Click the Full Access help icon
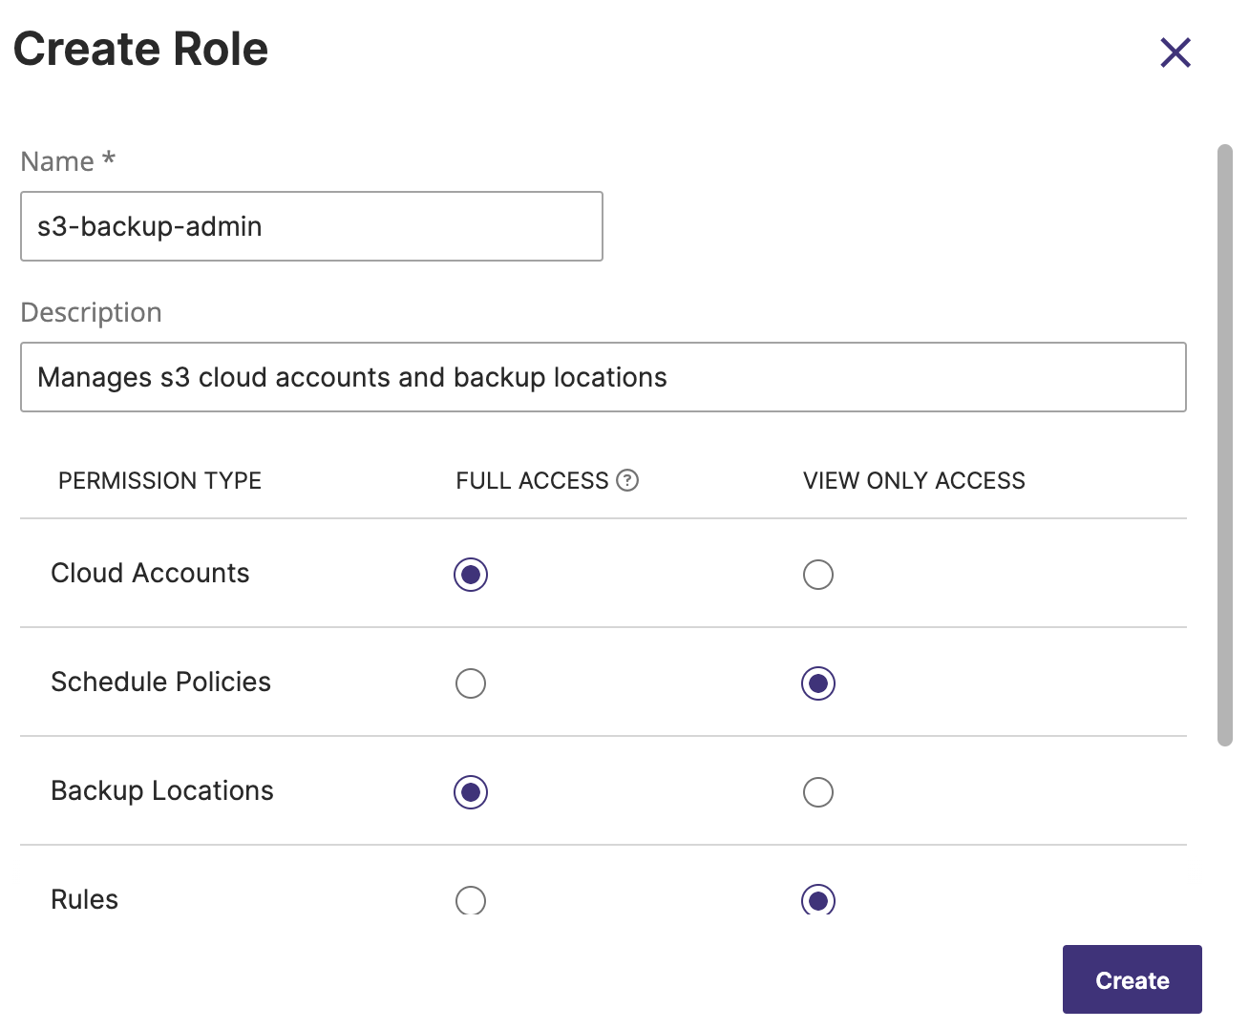 [x=627, y=480]
